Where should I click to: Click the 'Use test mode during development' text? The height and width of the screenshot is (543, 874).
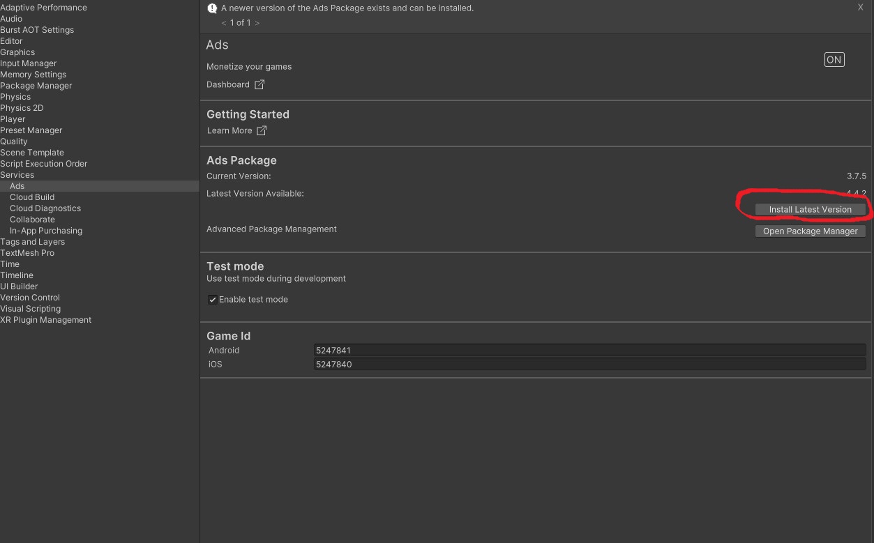pyautogui.click(x=276, y=279)
